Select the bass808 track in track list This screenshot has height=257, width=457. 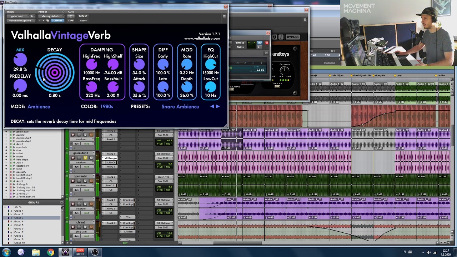21,172
